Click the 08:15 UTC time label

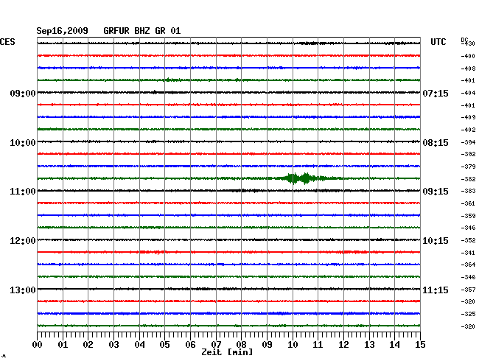point(436,143)
